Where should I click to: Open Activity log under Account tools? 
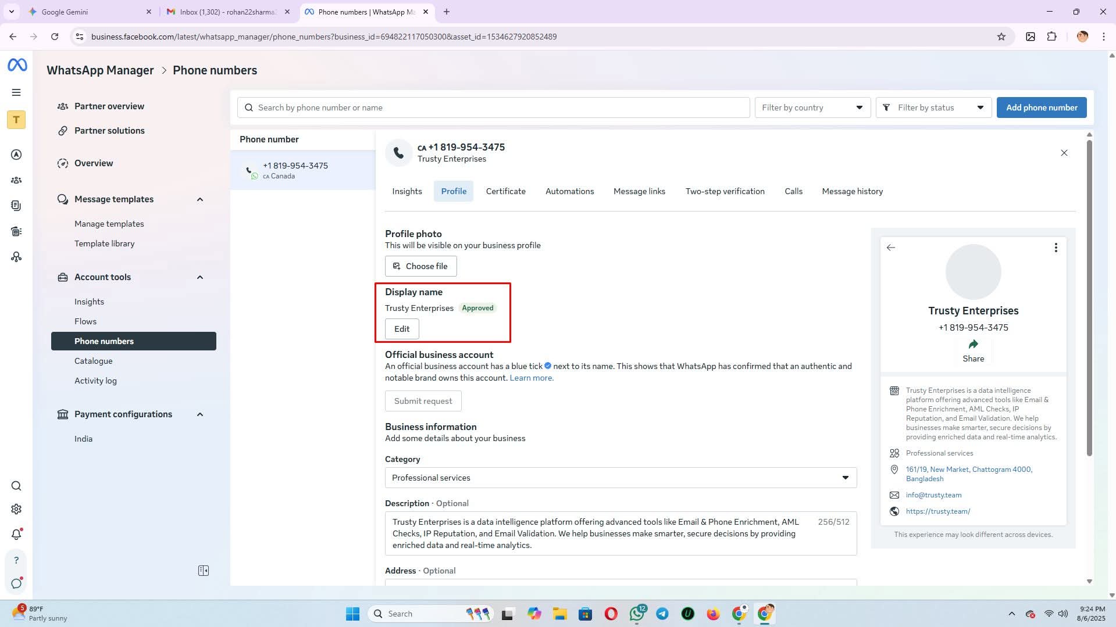95,381
